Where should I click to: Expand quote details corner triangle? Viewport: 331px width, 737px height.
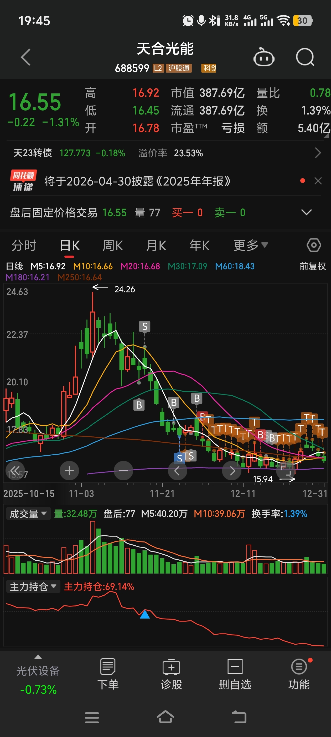tap(326, 136)
